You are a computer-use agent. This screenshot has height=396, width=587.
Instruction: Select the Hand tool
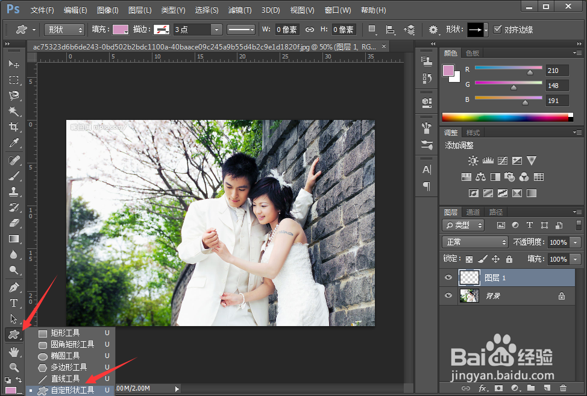click(14, 352)
